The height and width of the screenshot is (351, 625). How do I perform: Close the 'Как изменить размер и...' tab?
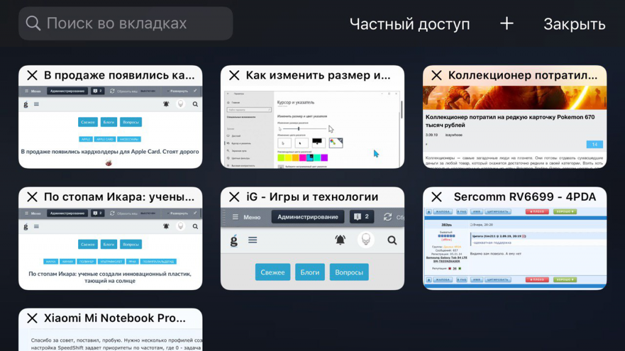234,75
